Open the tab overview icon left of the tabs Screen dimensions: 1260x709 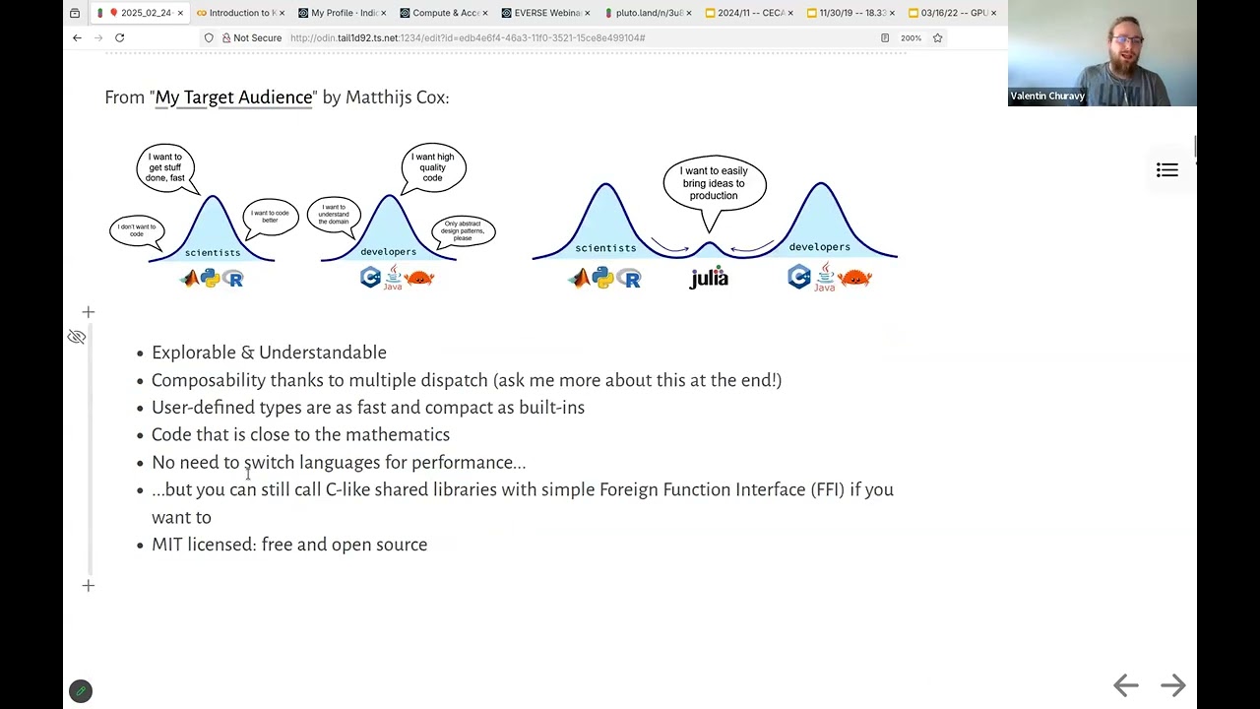75,13
